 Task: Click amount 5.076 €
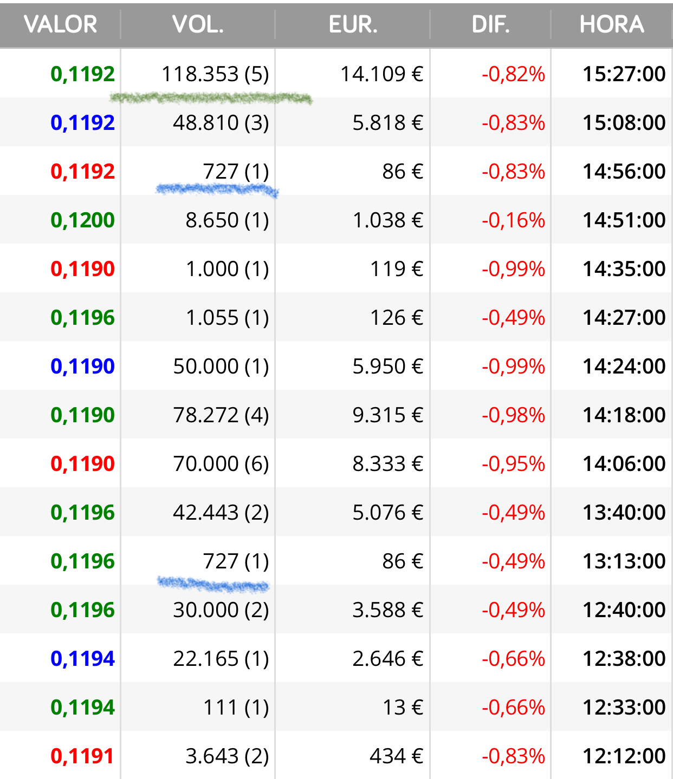pos(387,513)
